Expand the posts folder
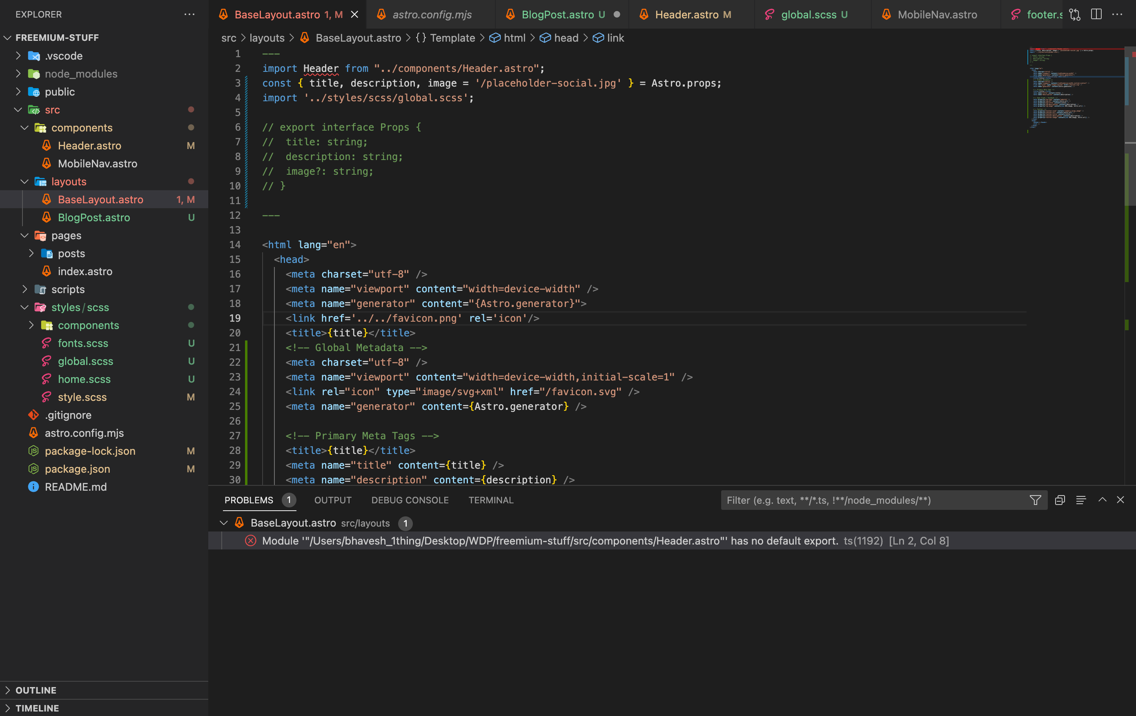 click(31, 253)
